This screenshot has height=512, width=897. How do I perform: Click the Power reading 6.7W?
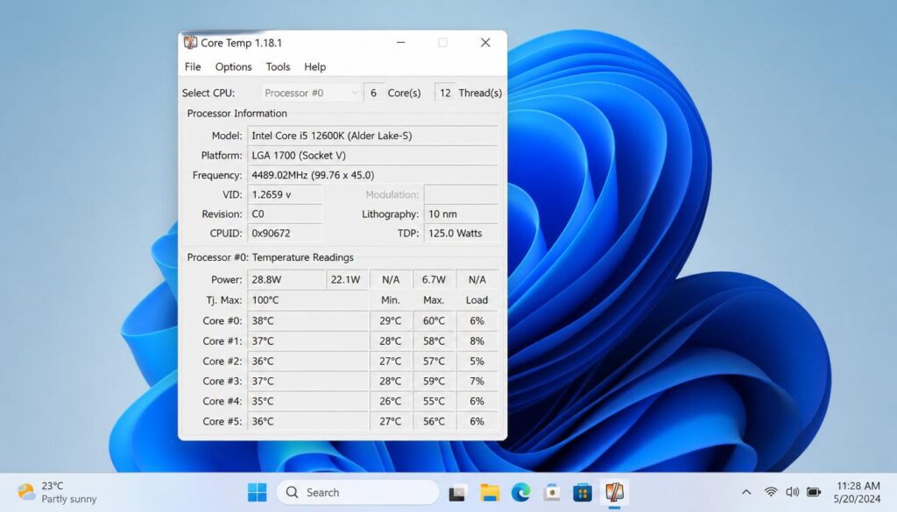pos(434,279)
